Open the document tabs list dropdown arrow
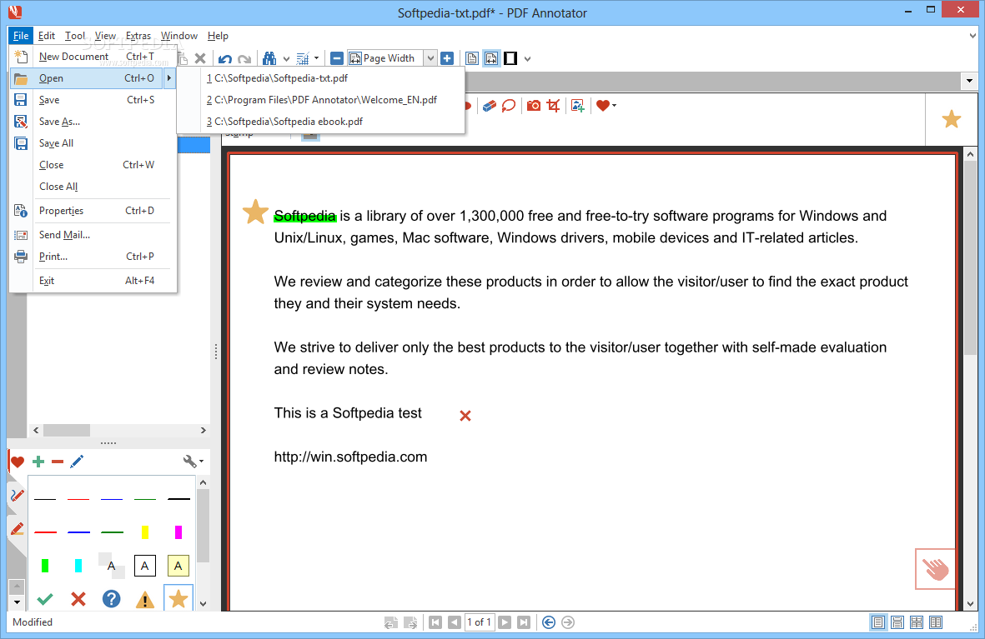 click(x=969, y=81)
